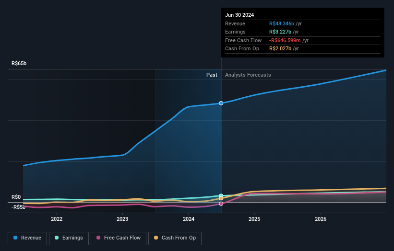The image size is (394, 251).
Task: Click the Revenue row label in tooltip
Action: (235, 23)
